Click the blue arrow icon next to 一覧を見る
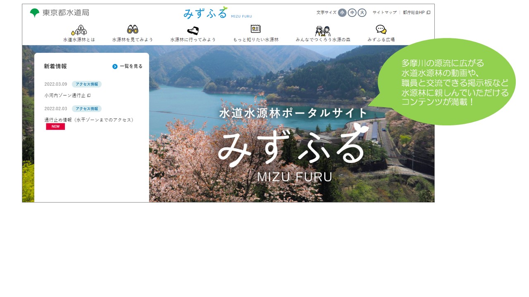Image resolution: width=529 pixels, height=297 pixels. 115,66
